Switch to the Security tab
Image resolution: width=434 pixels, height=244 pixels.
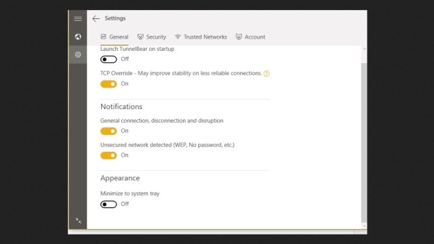coord(152,37)
